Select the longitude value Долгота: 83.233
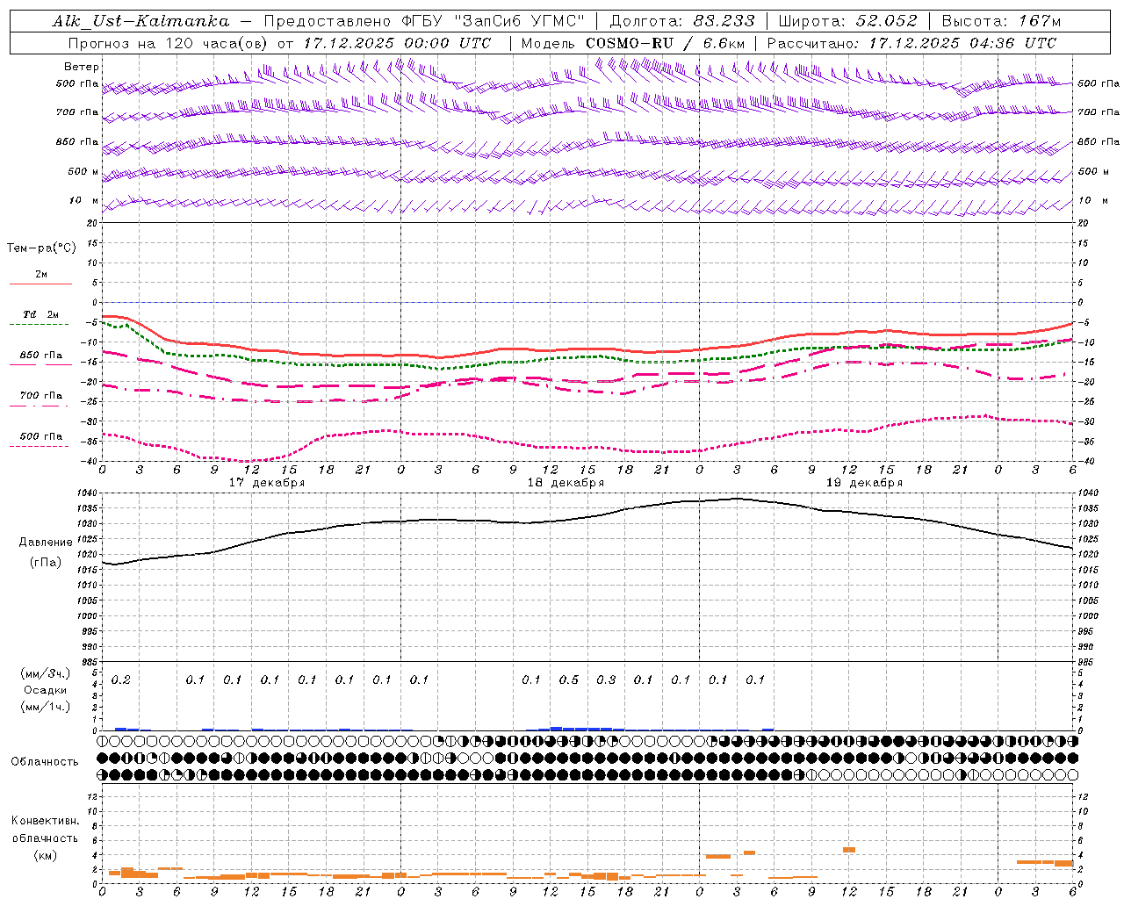 (683, 21)
